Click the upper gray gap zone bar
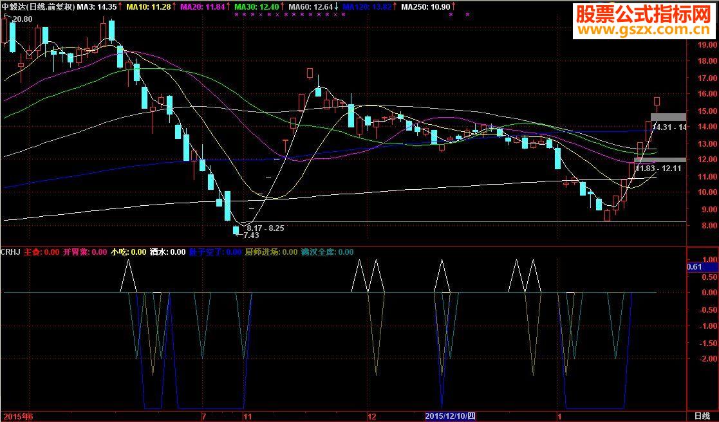This screenshot has width=719, height=422. coord(668,117)
